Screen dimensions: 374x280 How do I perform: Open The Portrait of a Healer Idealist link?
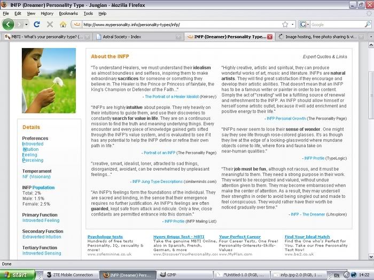pyautogui.click(x=172, y=97)
